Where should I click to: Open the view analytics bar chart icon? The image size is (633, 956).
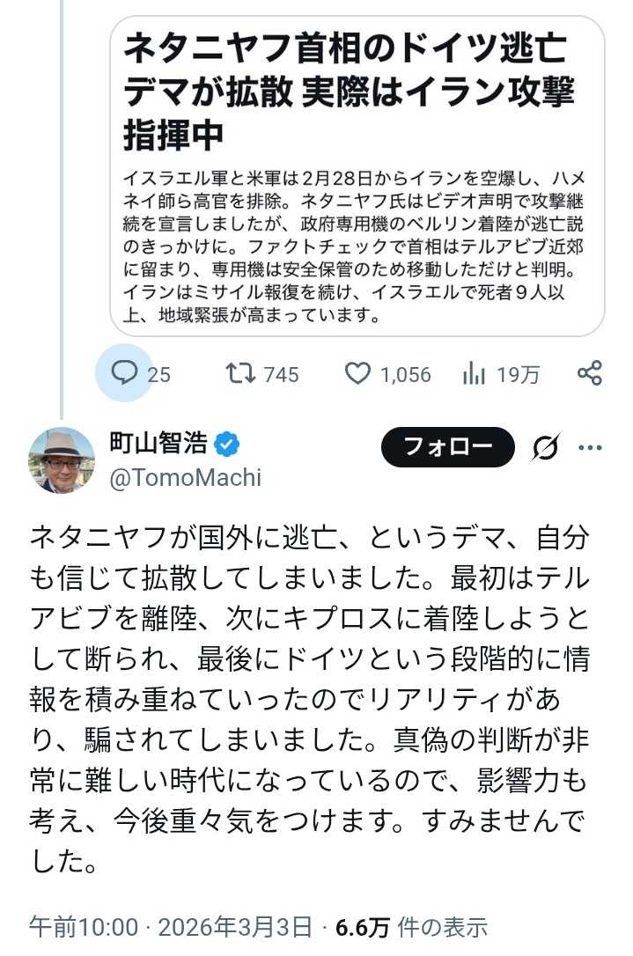475,374
